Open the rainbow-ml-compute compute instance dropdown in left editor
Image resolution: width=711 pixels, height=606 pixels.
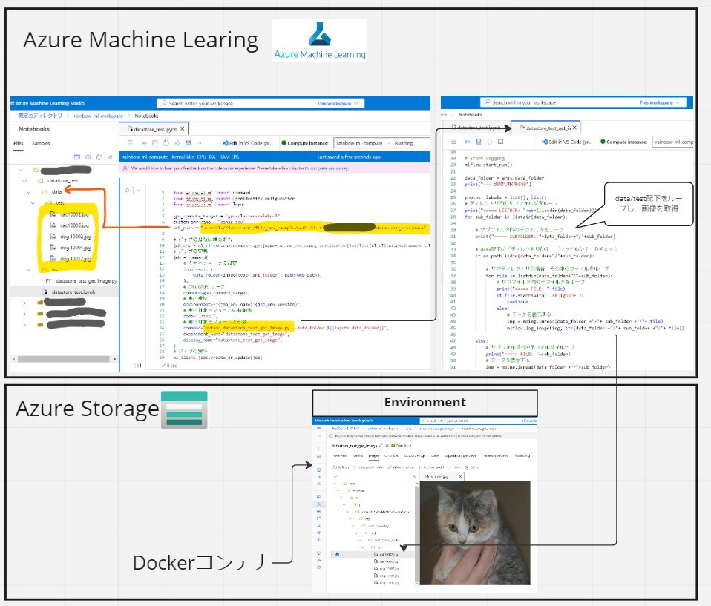point(381,142)
